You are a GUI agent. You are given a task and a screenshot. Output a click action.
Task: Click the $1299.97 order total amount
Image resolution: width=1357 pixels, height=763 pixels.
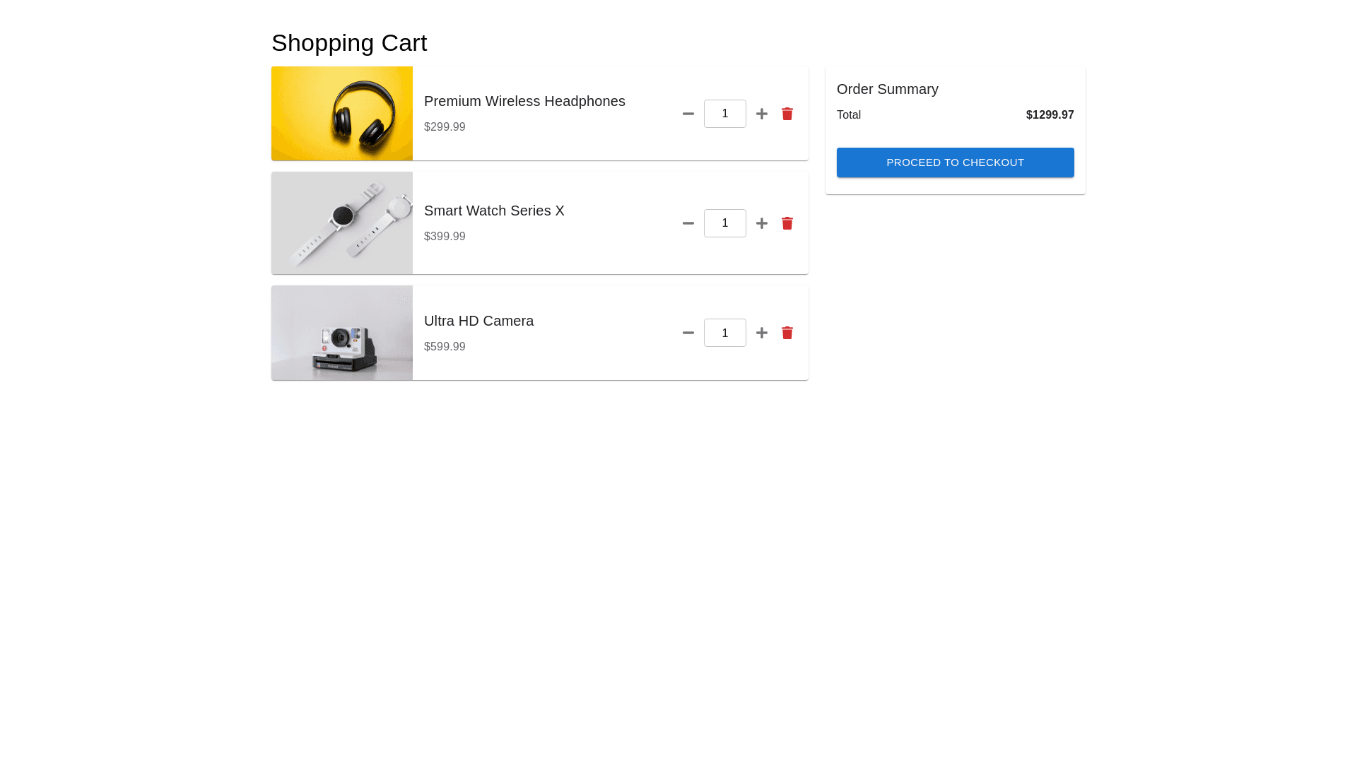click(1050, 114)
